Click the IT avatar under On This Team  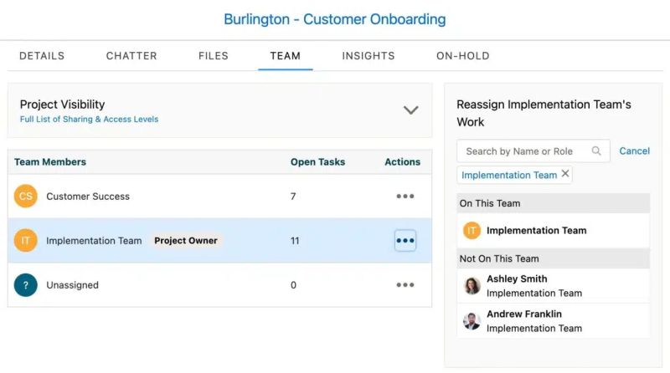coord(472,231)
